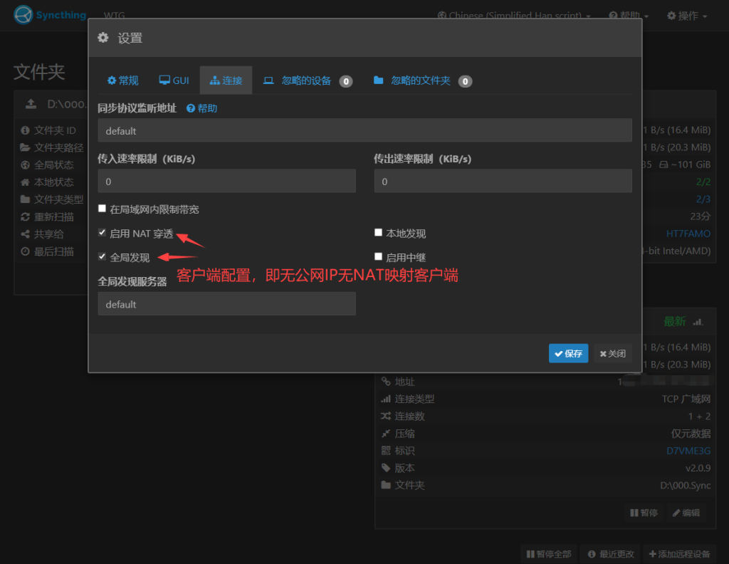Toggle 启用 NAT 穿透 checkbox
Image resolution: width=729 pixels, height=564 pixels.
[103, 233]
